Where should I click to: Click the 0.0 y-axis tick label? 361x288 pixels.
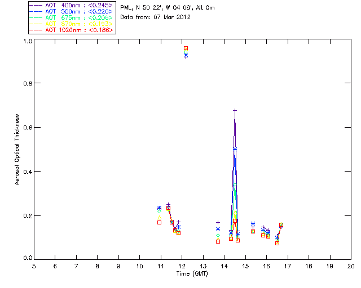coord(28,258)
